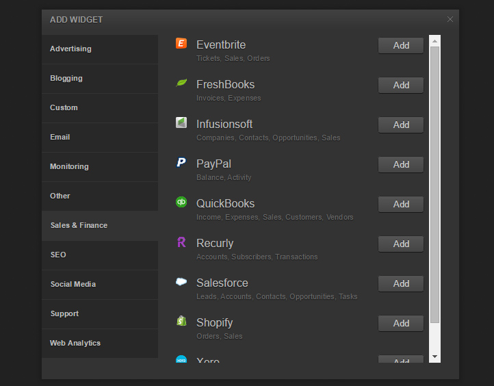Click the FreshBooks title text
The image size is (494, 386).
pos(225,84)
